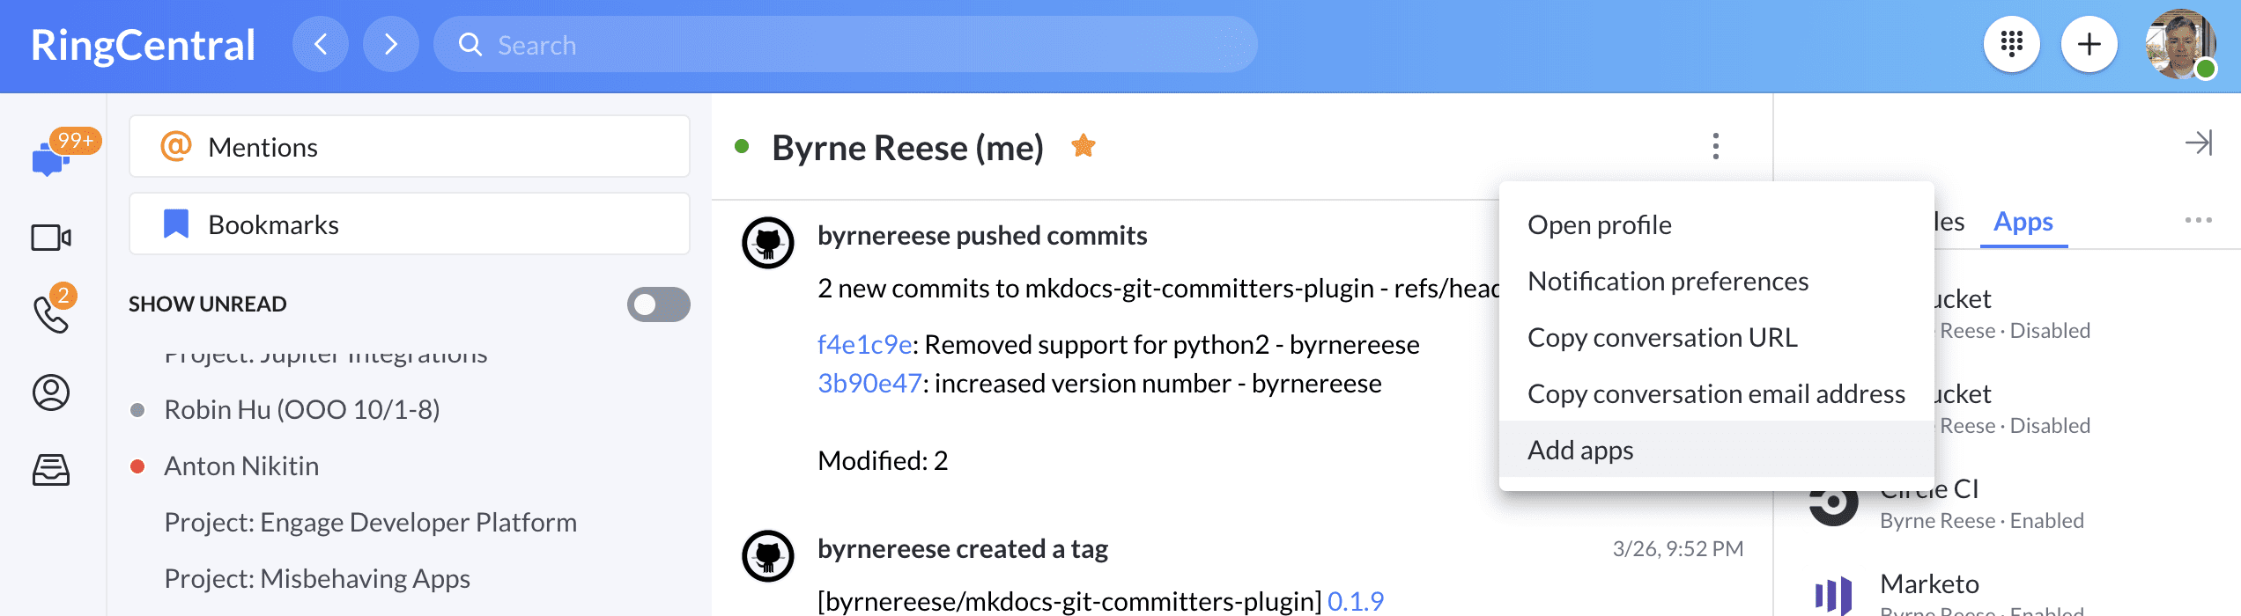Switch to the Apps tab
2241x616 pixels.
tap(2023, 222)
